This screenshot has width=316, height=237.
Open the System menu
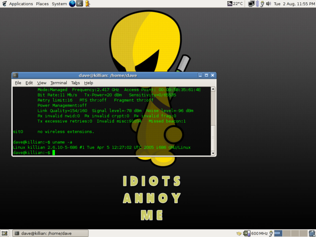[x=59, y=4]
